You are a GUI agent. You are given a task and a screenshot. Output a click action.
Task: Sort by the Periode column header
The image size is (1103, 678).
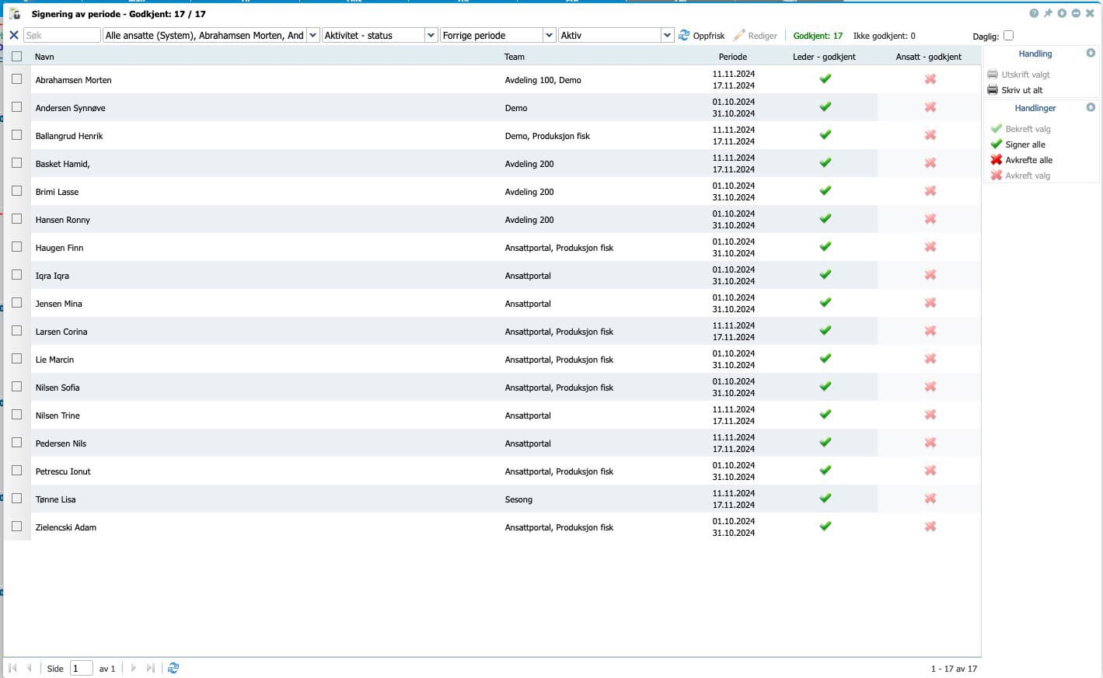(x=733, y=57)
